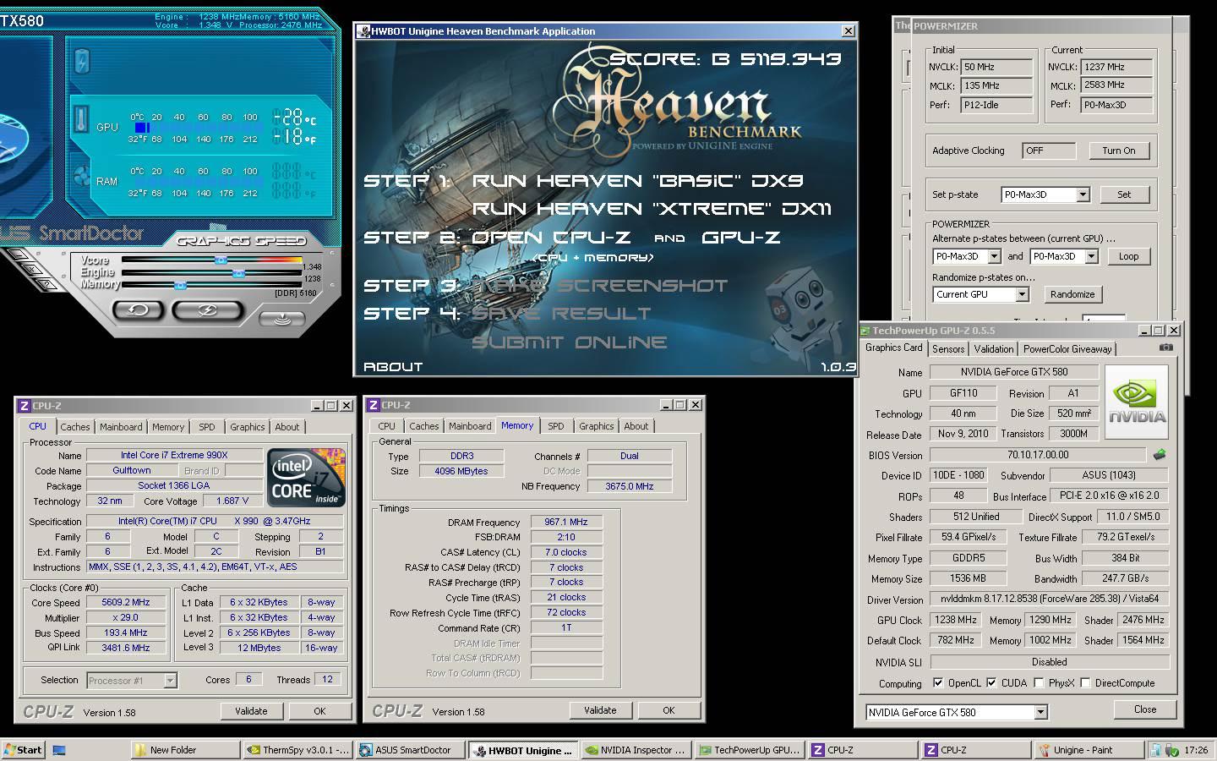Image resolution: width=1217 pixels, height=761 pixels.
Task: Open New Folder taskbar item
Action: point(186,750)
